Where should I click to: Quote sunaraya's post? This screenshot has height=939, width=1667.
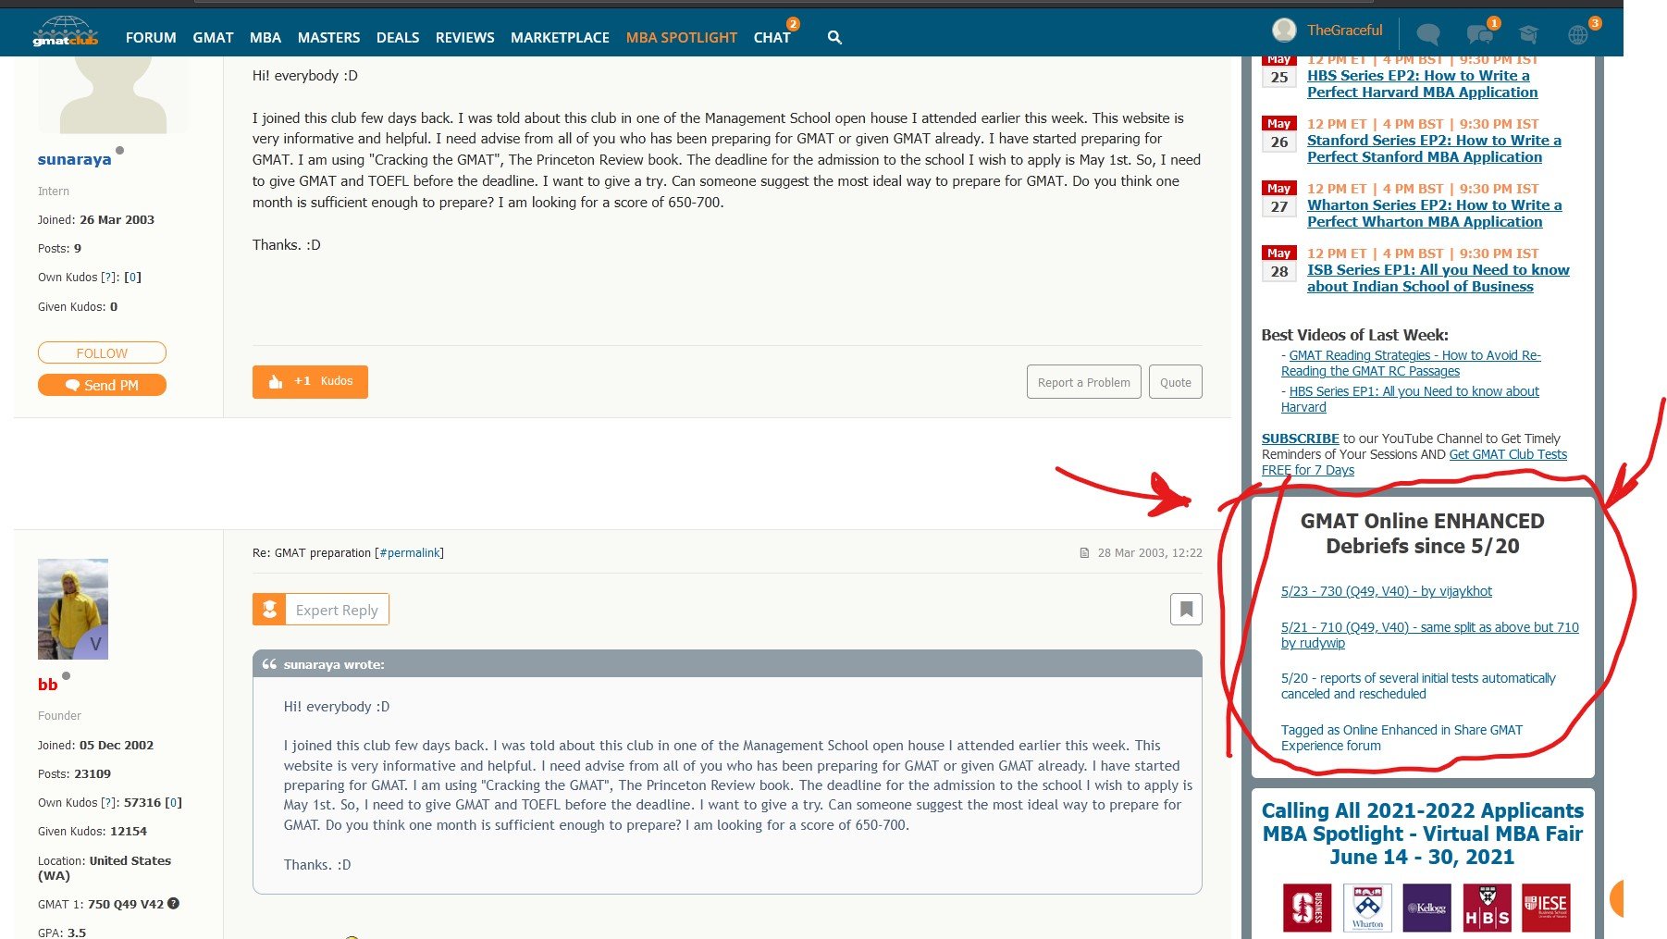tap(1176, 382)
